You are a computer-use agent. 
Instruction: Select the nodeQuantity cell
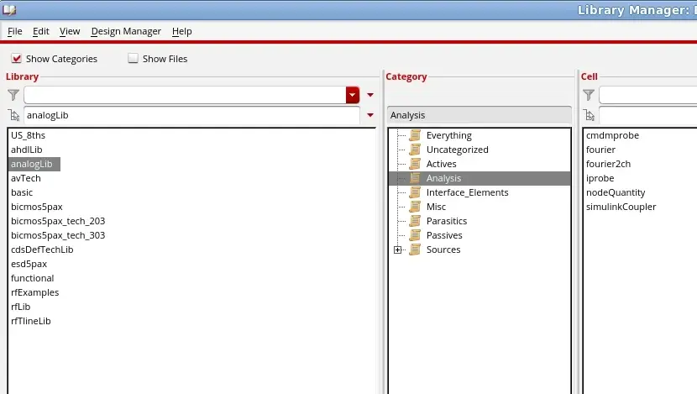tap(616, 192)
